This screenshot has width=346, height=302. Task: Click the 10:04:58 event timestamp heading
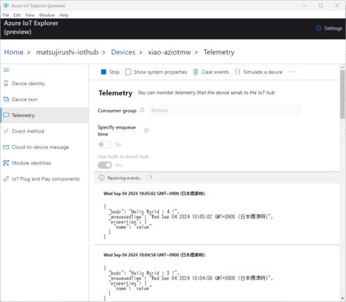tap(154, 255)
